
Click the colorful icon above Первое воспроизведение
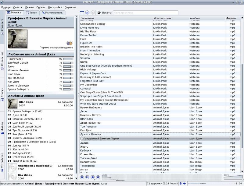tap(70, 43)
